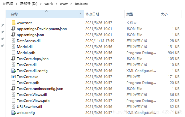Viewport: 185px width, 117px height.
Task: Select TestCore.dll file name
Action: point(27,64)
